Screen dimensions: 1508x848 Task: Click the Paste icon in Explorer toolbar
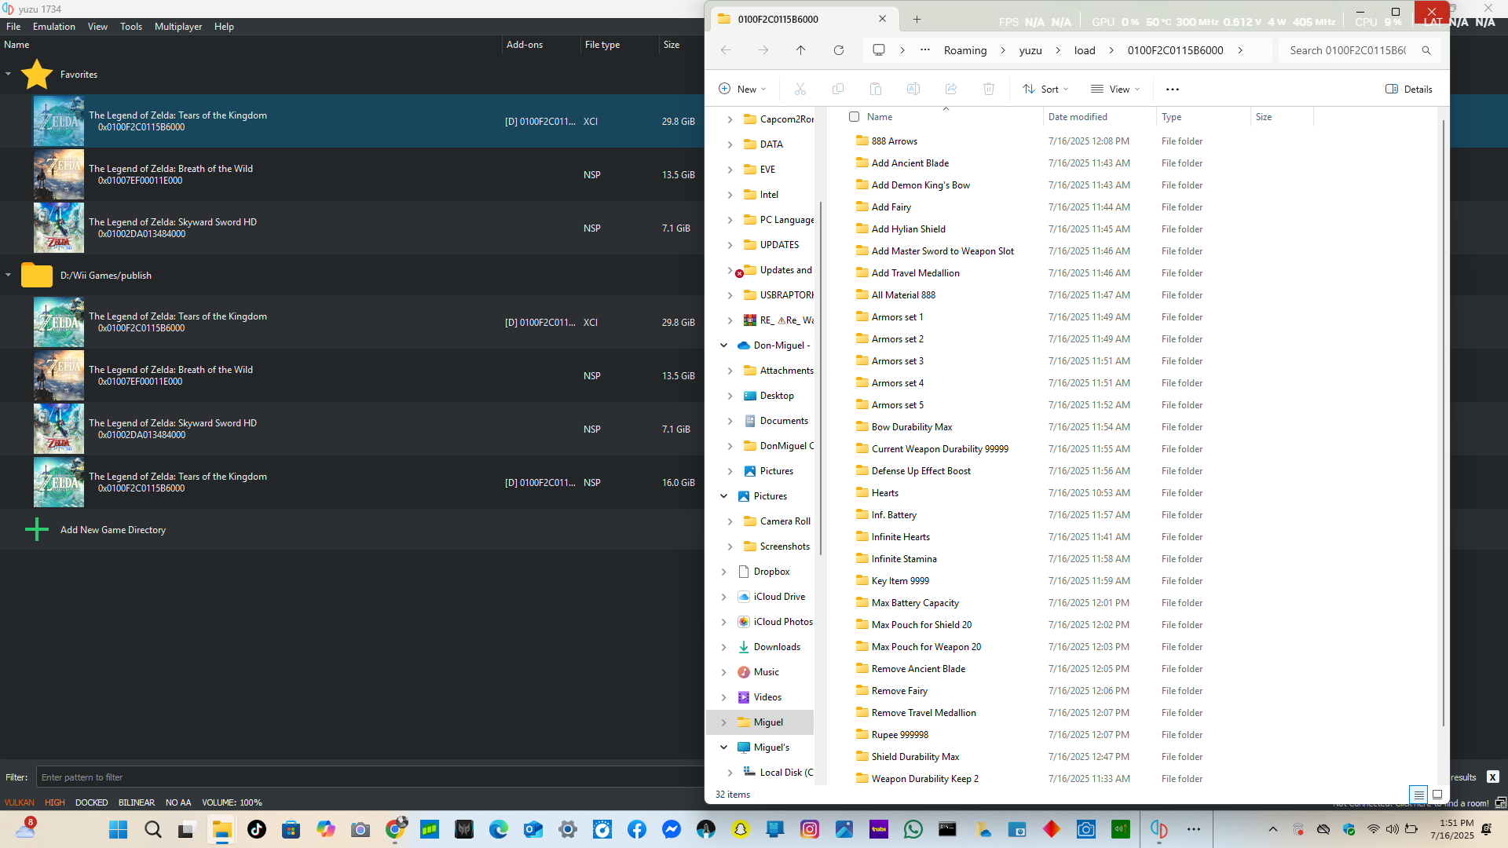(876, 90)
